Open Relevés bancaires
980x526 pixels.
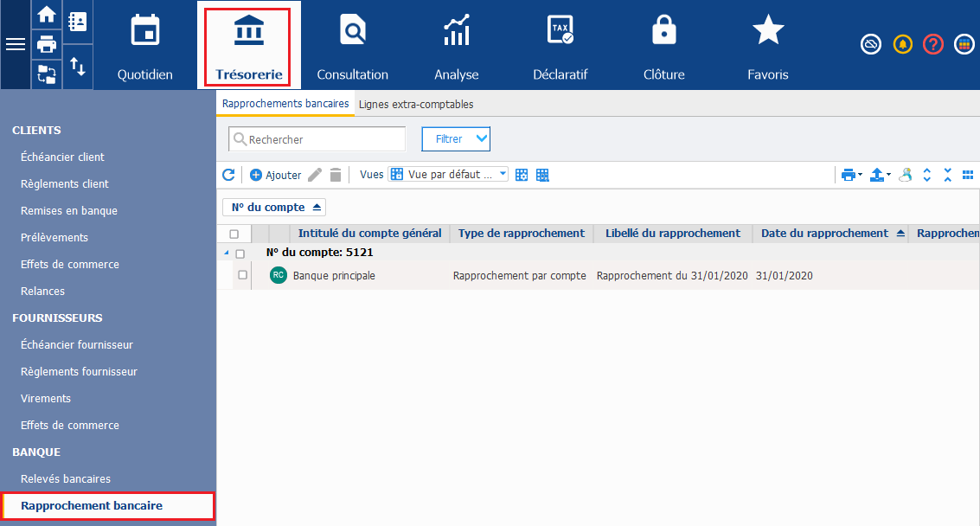66,479
